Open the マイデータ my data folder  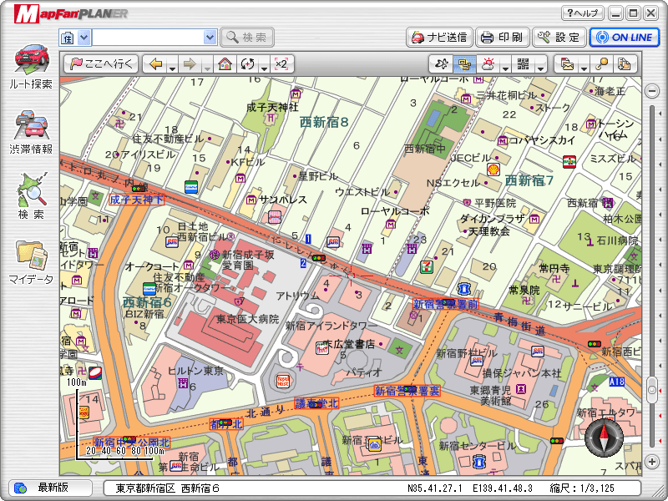click(31, 262)
